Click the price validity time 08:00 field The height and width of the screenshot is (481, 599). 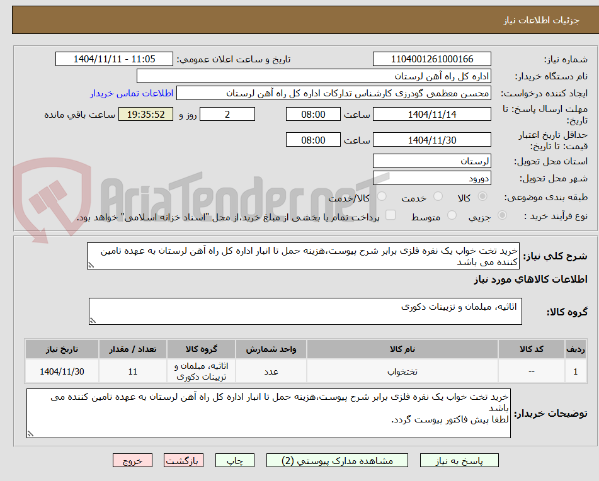(x=313, y=140)
